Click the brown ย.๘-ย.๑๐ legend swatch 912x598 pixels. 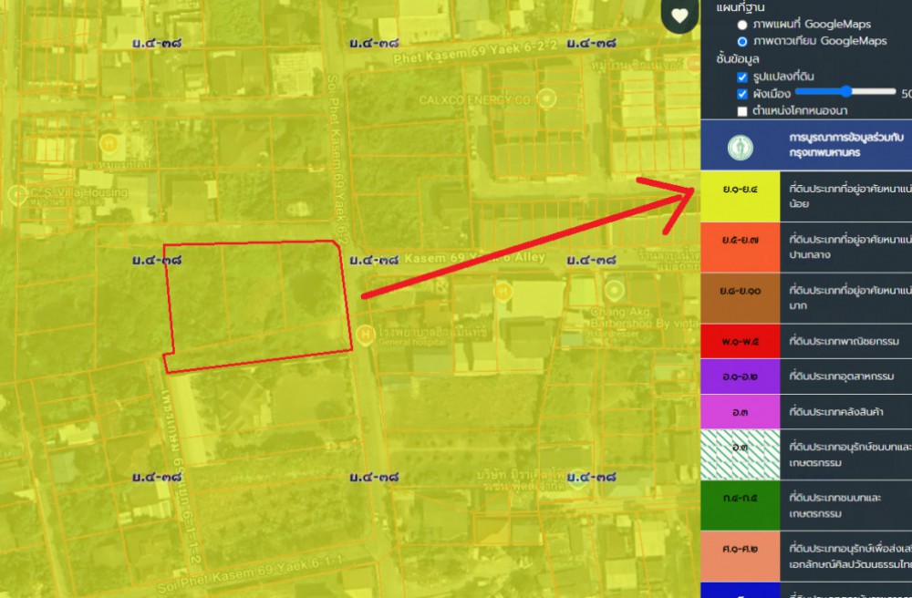(x=740, y=297)
